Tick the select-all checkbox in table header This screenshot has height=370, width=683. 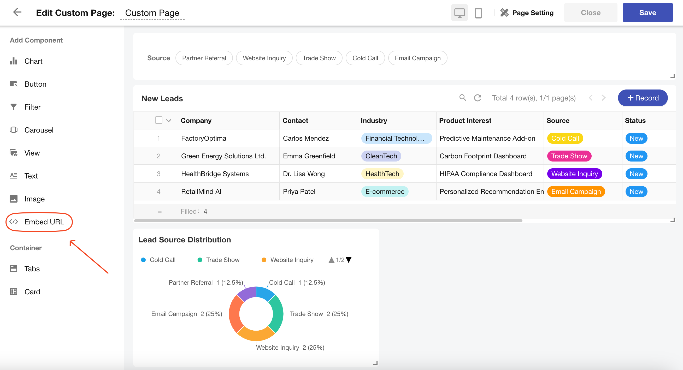[158, 120]
